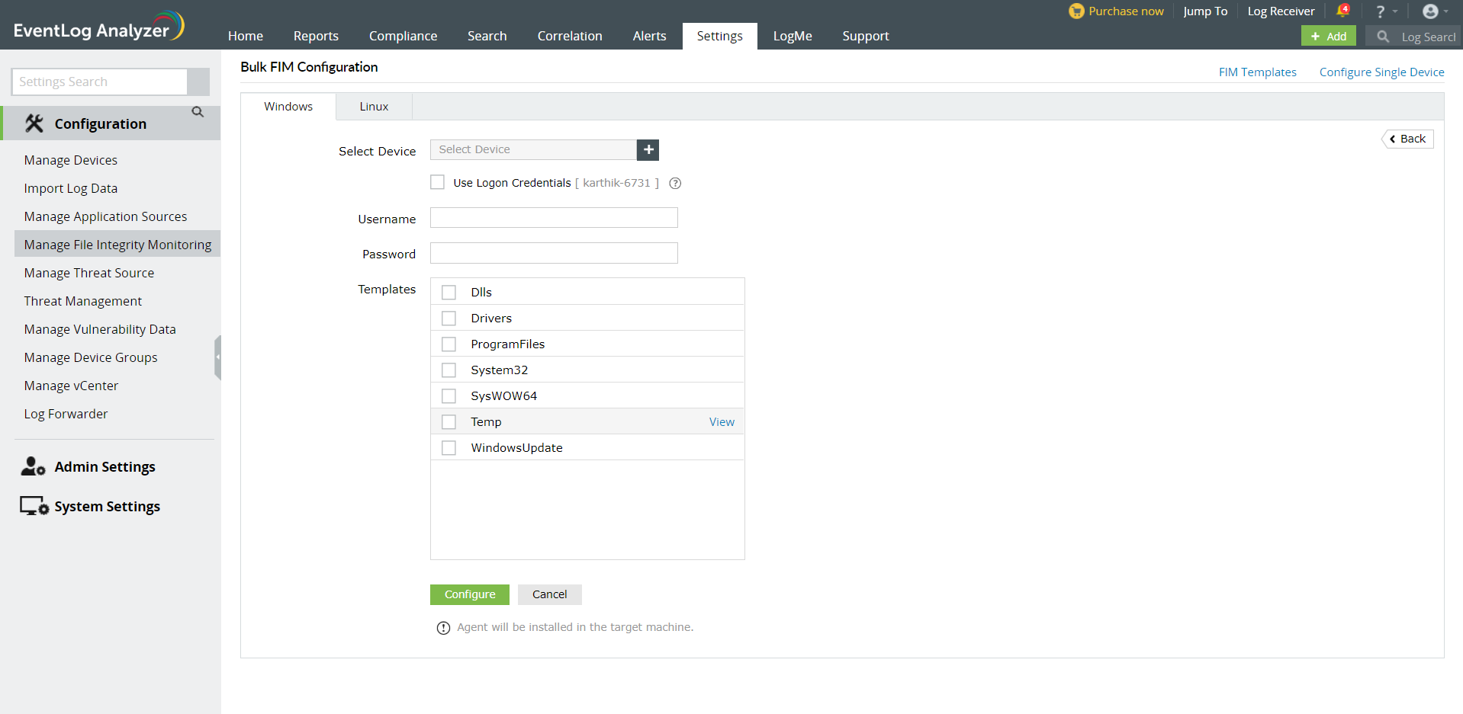This screenshot has width=1463, height=714.
Task: Open the Select Device dropdown field
Action: (533, 150)
